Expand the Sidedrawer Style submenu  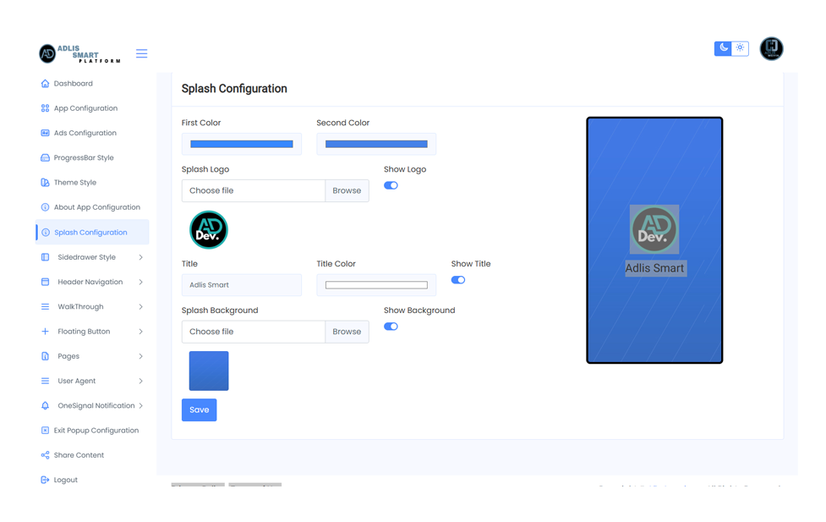(x=140, y=257)
